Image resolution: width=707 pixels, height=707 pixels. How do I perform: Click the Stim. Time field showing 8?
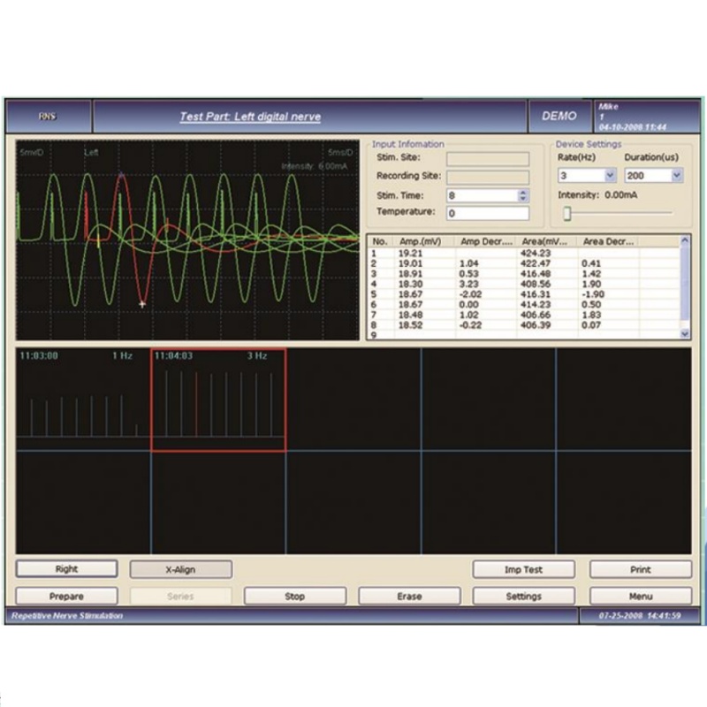coord(483,195)
